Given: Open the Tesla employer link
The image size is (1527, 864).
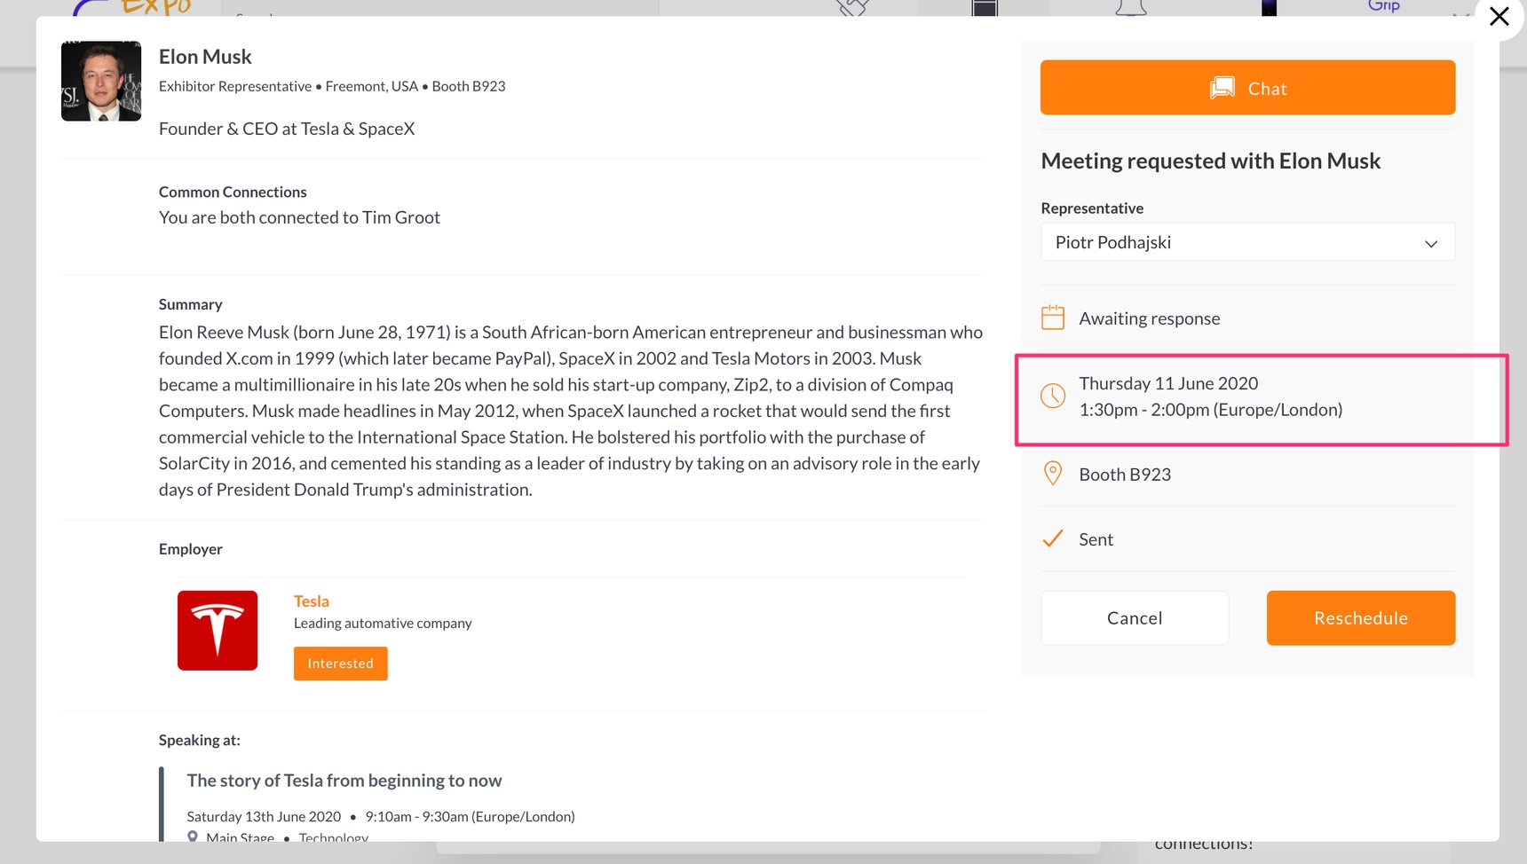Looking at the screenshot, I should point(311,601).
